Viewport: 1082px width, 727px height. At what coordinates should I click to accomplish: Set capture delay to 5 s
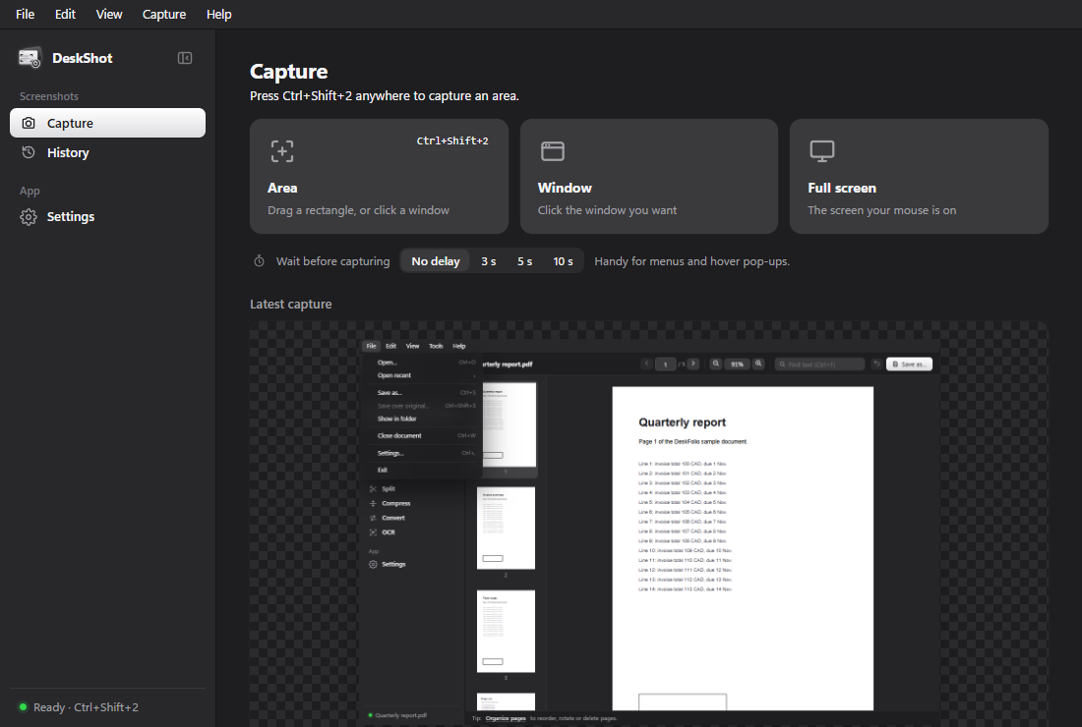coord(524,261)
